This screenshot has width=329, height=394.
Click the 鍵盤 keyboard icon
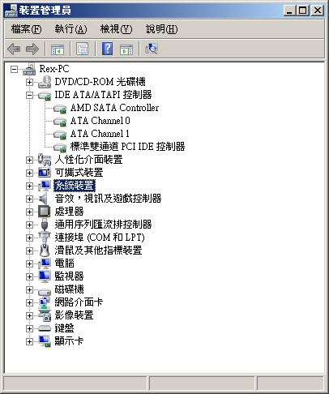pos(45,328)
